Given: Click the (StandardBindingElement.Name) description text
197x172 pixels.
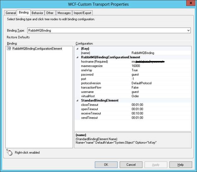Looking at the screenshot, I should click(x=97, y=139).
